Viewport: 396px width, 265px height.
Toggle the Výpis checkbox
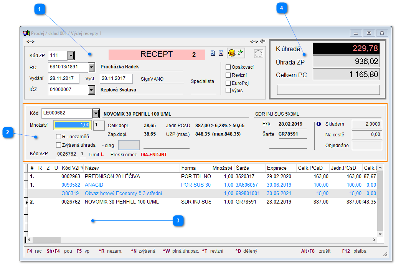pyautogui.click(x=228, y=91)
